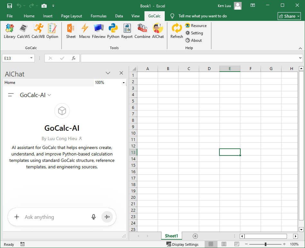The height and width of the screenshot is (248, 305).
Task: Open the AIChat pane options chevron
Action: click(108, 73)
